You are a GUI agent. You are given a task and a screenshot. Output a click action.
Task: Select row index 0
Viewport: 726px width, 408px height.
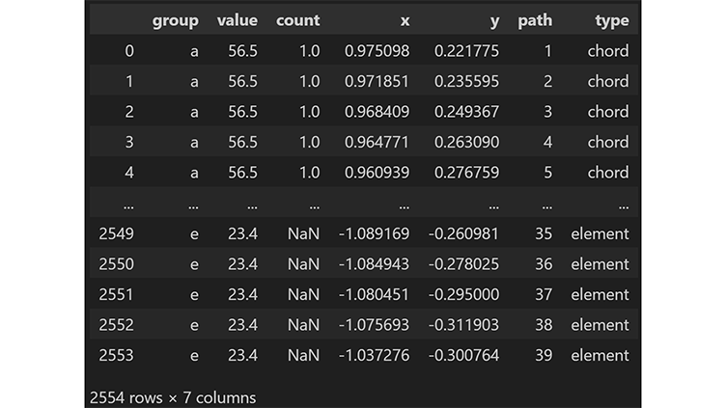[x=129, y=51]
